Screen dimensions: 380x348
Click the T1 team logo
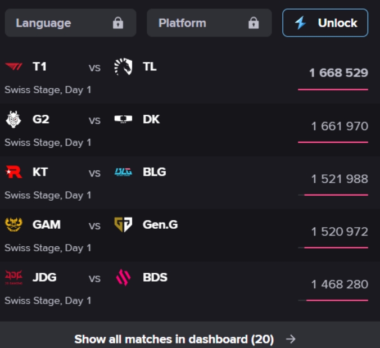[13, 67]
